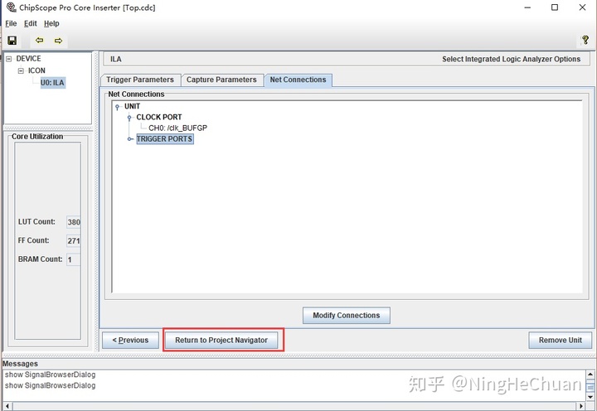The width and height of the screenshot is (597, 411).
Task: Click the yellow forward arrow toolbar icon
Action: pos(58,41)
